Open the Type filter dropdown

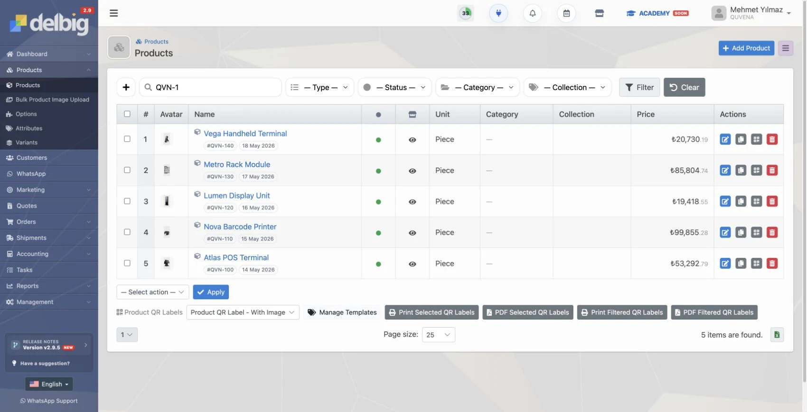319,87
